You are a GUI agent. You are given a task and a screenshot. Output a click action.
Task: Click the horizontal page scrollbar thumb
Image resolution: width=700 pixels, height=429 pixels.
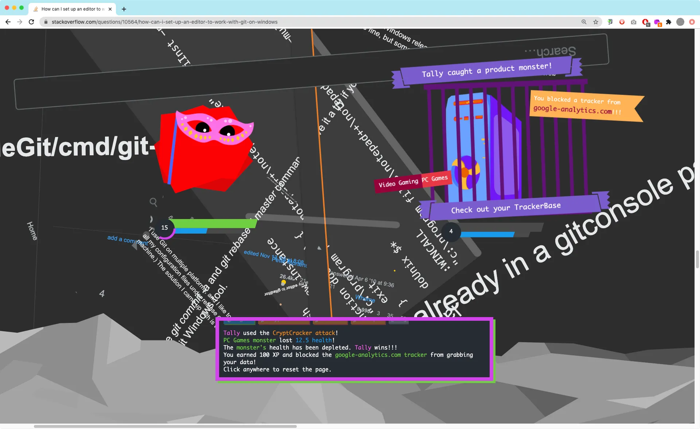click(165, 426)
